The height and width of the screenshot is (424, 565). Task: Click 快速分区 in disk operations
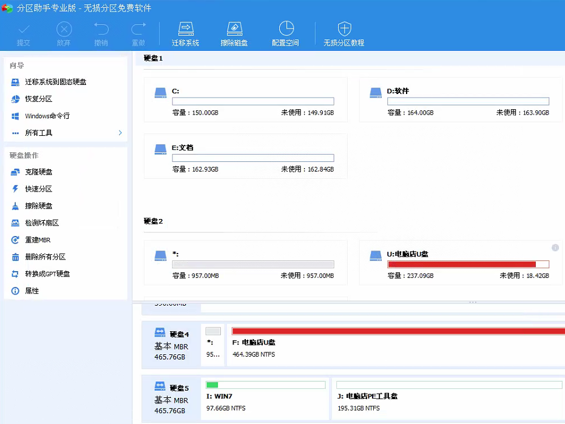38,189
